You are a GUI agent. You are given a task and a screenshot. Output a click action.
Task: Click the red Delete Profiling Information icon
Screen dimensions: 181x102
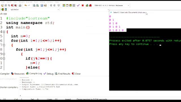click(90, 5)
